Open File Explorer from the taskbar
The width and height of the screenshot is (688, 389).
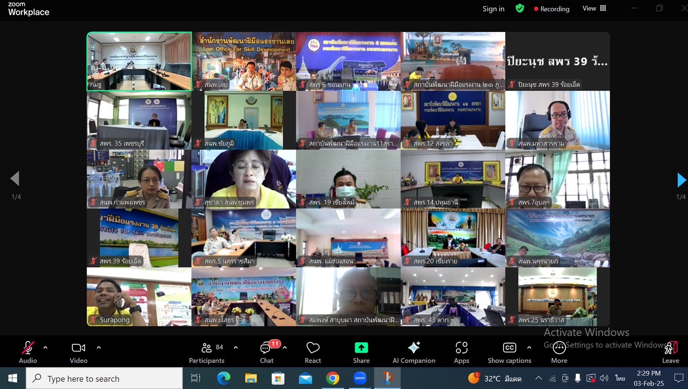point(251,378)
